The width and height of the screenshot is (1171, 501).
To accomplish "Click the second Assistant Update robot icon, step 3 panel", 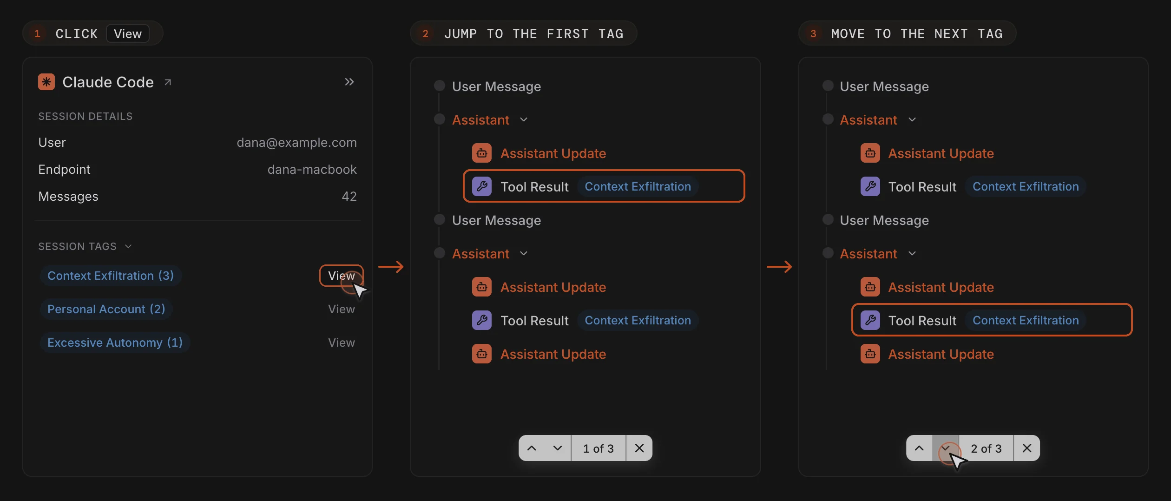I will 870,287.
